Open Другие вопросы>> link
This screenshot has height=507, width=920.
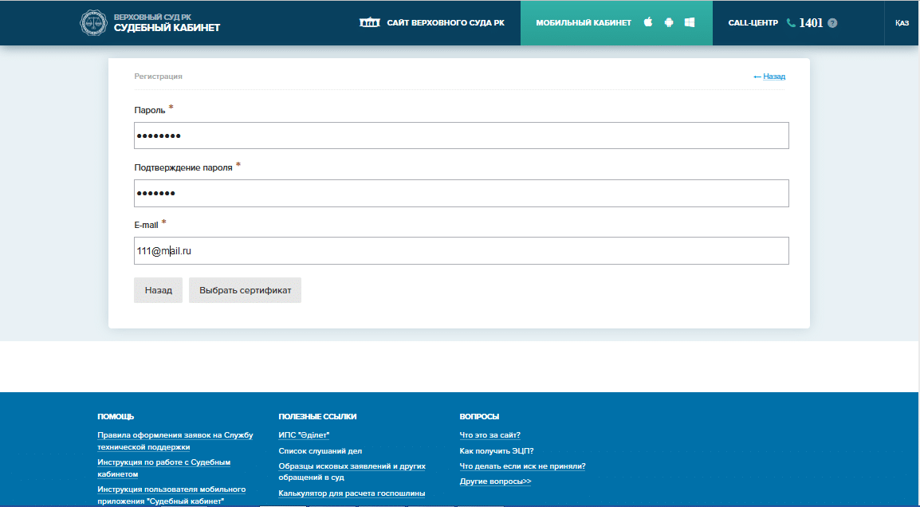[x=495, y=481]
